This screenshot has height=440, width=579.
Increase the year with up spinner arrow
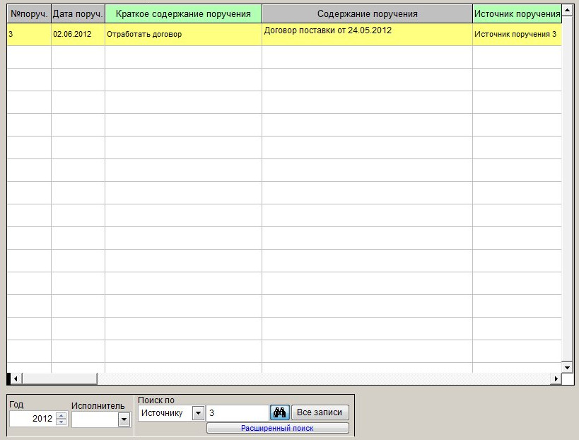[x=62, y=415]
